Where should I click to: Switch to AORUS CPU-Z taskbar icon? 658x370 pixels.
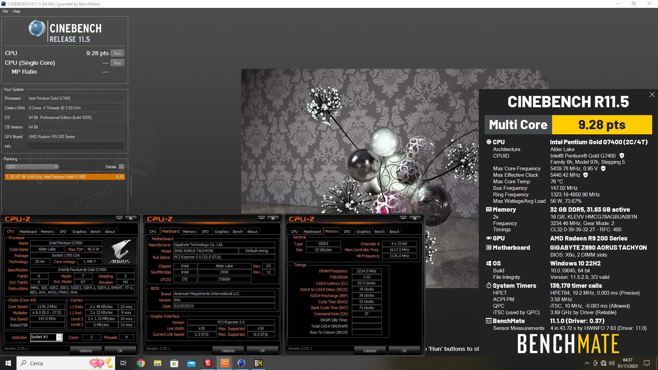(x=224, y=363)
